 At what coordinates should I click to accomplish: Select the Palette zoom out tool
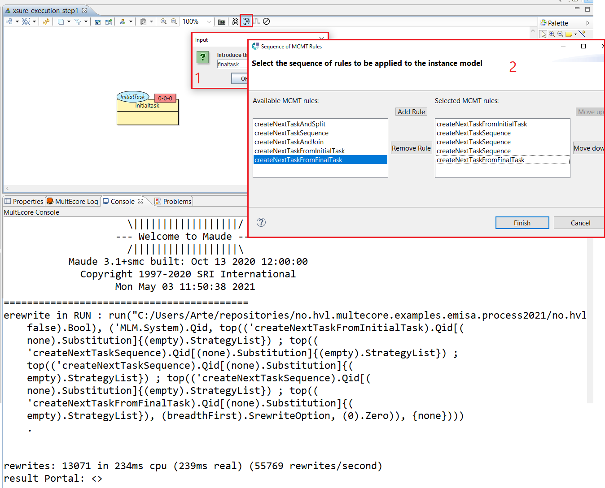coord(560,34)
